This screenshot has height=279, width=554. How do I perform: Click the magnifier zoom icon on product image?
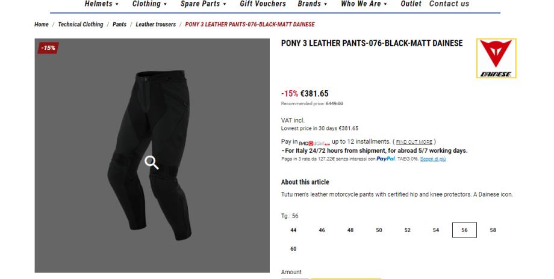pos(152,162)
